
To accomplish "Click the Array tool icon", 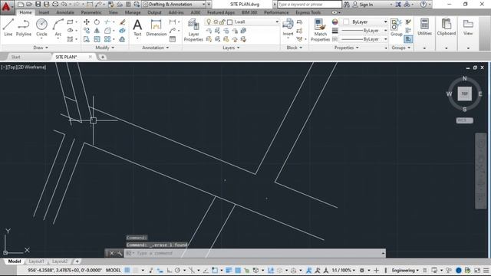I will coord(107,39).
